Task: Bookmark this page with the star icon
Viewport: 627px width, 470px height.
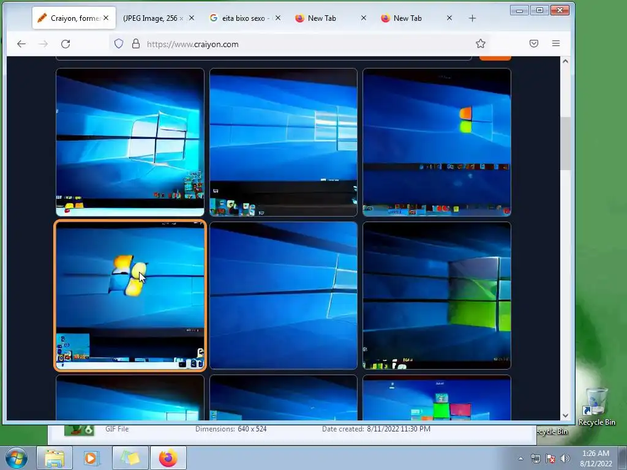Action: (x=481, y=43)
